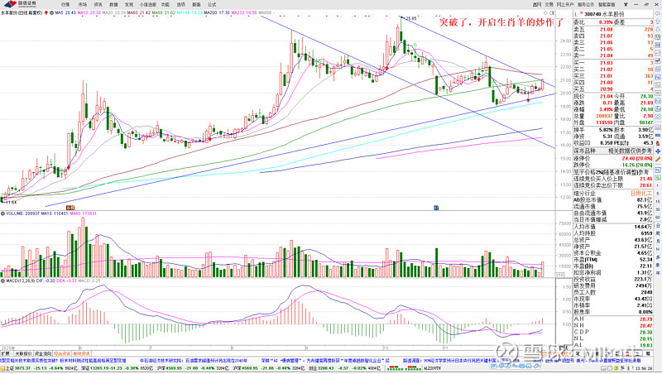Click the diamond icon at chart top-right
Viewport: 662px width, 374px height.
point(545,13)
